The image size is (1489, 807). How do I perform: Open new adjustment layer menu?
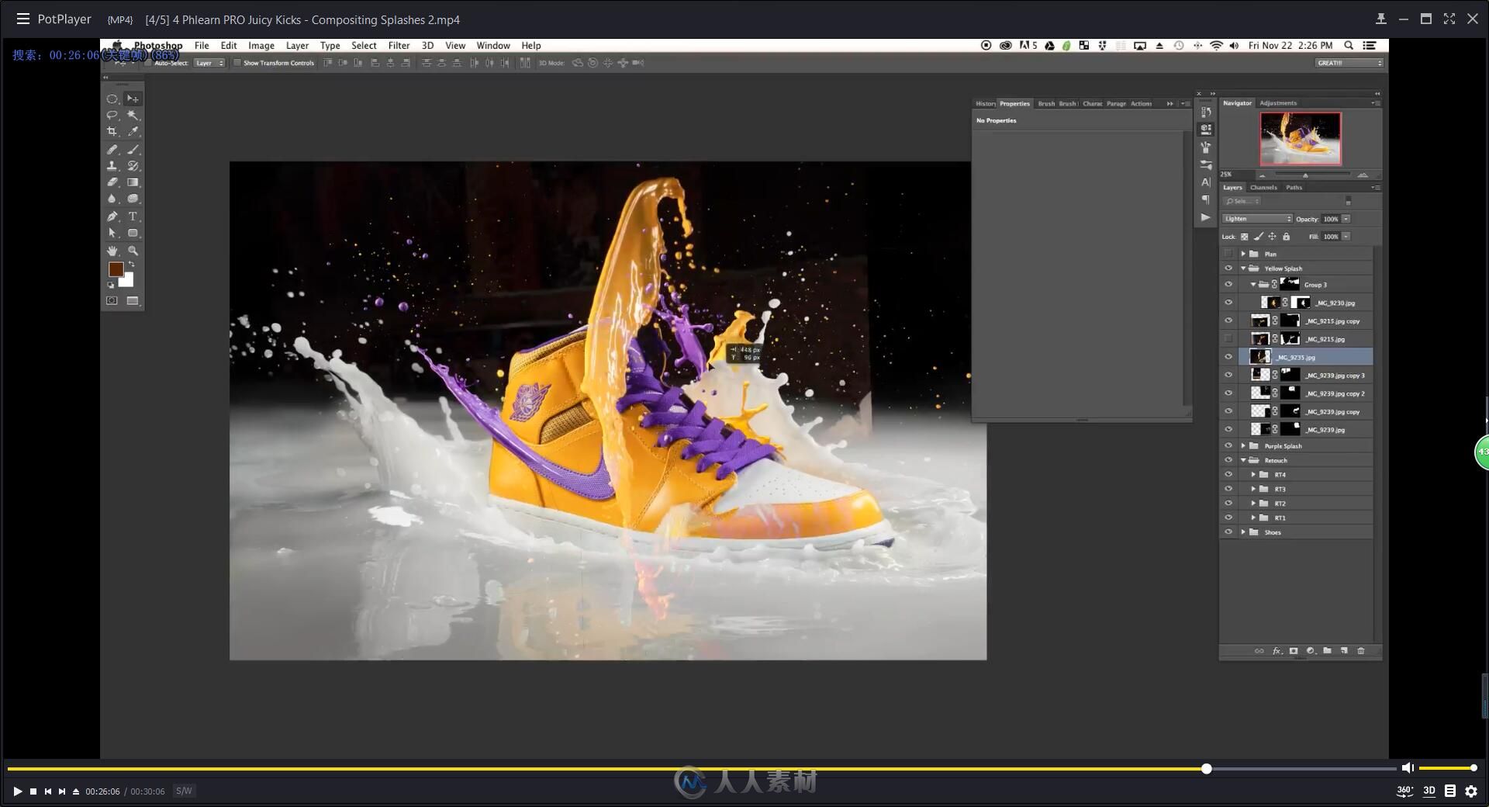pos(1311,651)
